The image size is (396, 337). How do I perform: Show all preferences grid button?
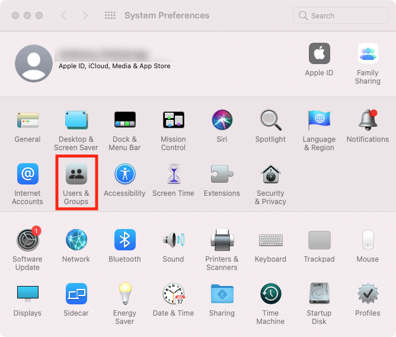(110, 15)
